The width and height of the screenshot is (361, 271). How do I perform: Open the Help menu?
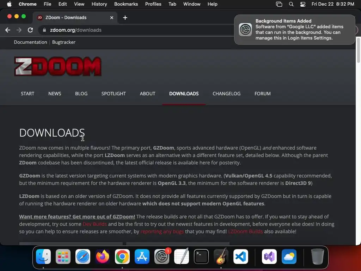tap(212, 4)
